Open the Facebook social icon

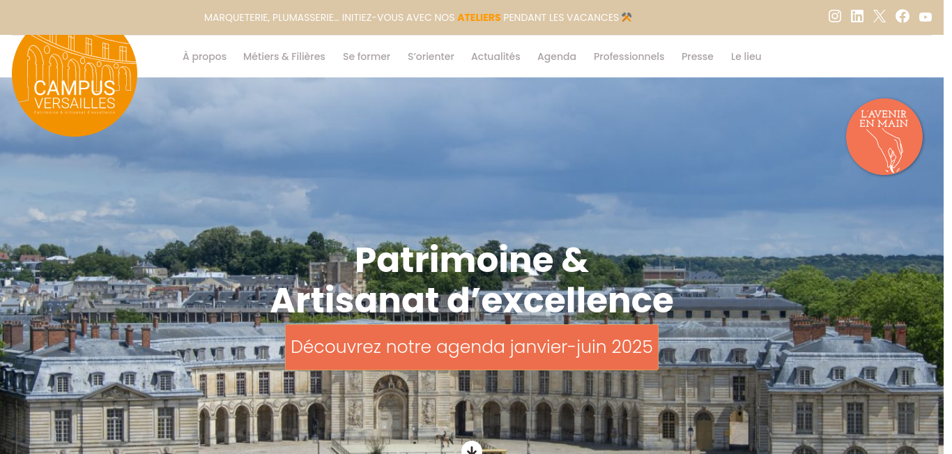point(903,16)
